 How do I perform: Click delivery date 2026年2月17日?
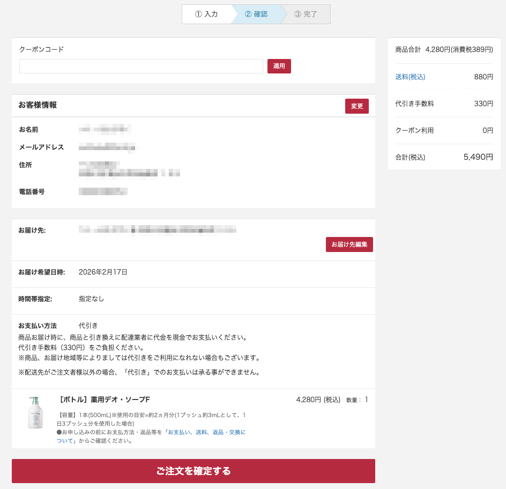click(x=103, y=272)
